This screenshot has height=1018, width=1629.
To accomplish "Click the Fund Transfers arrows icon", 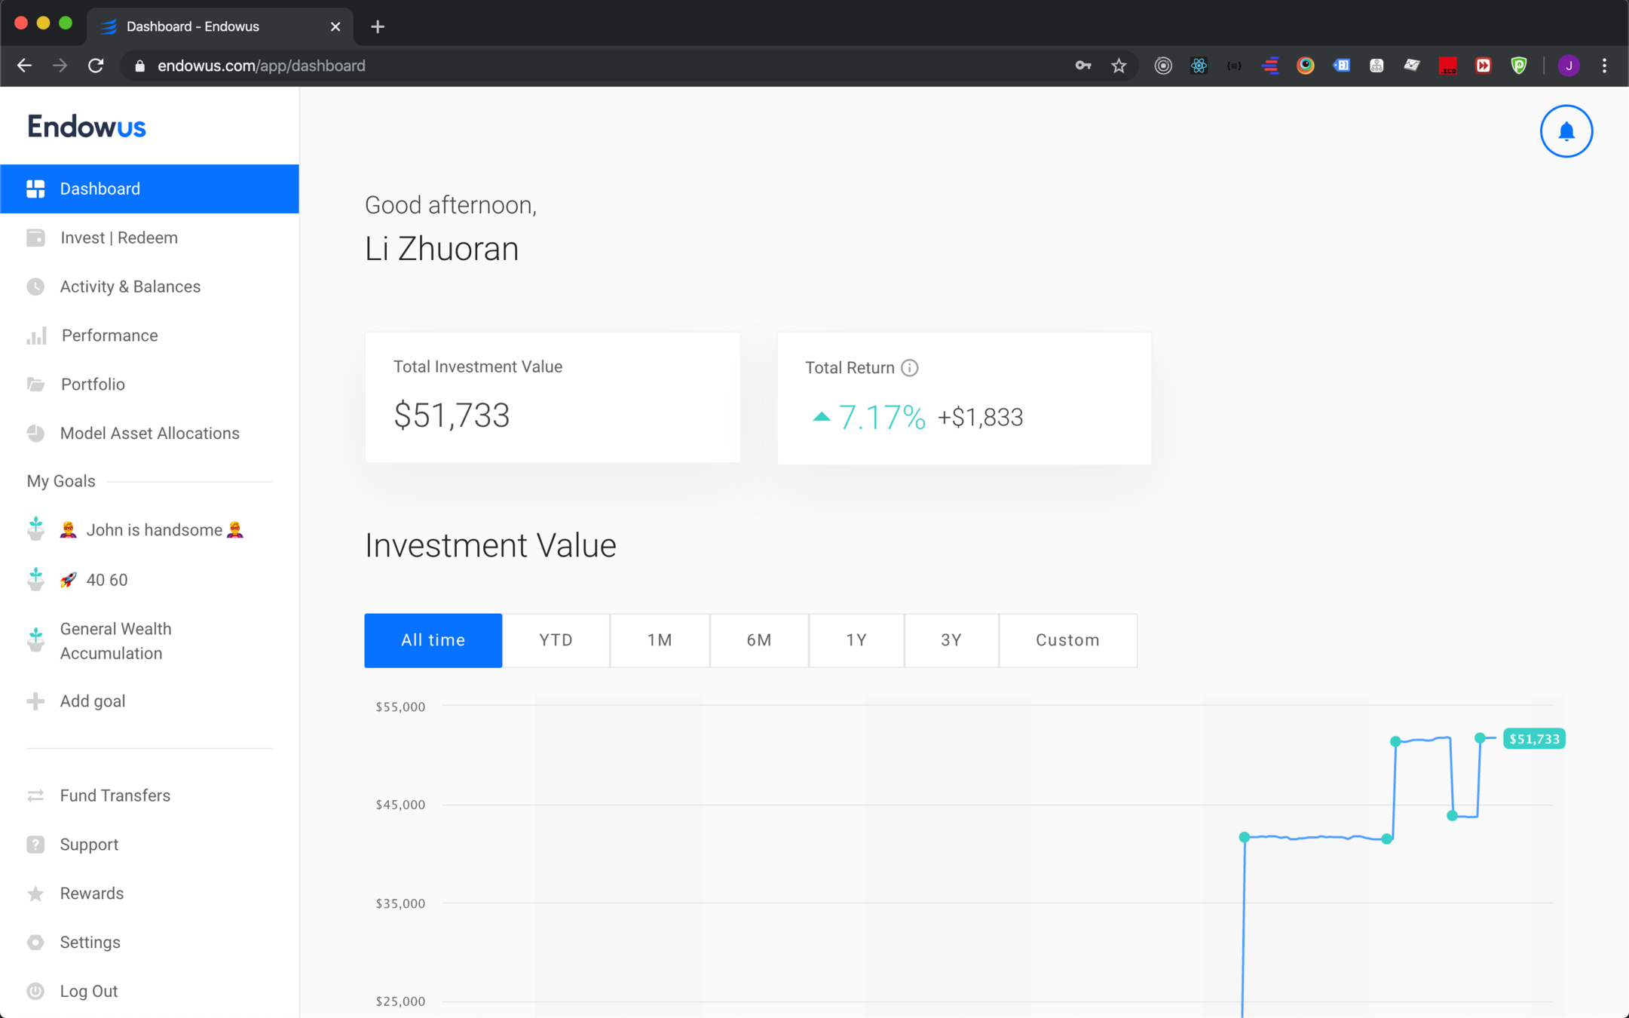I will pos(35,796).
